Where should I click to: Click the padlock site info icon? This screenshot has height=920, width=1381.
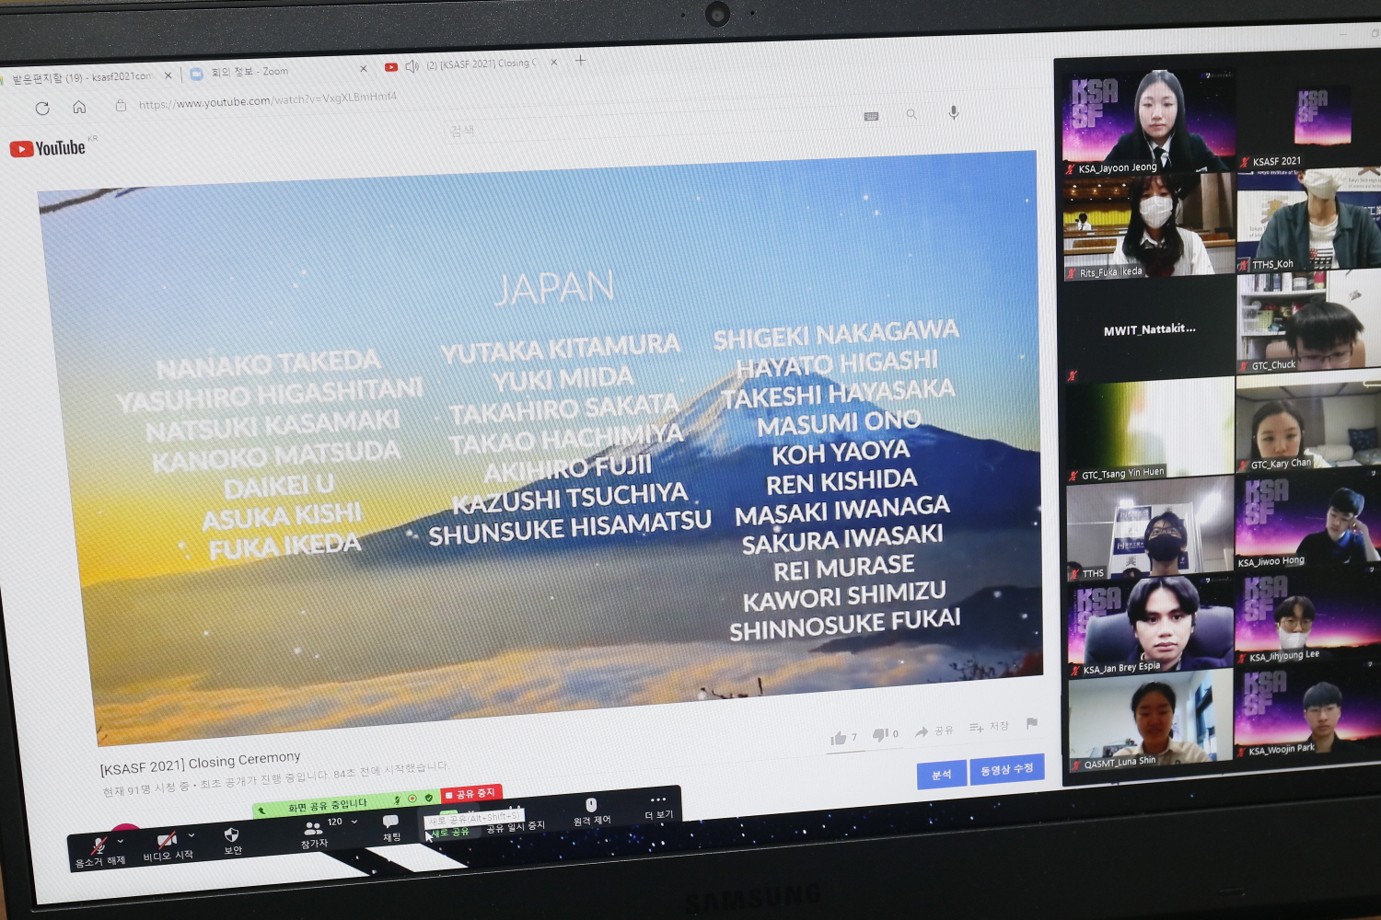(121, 106)
